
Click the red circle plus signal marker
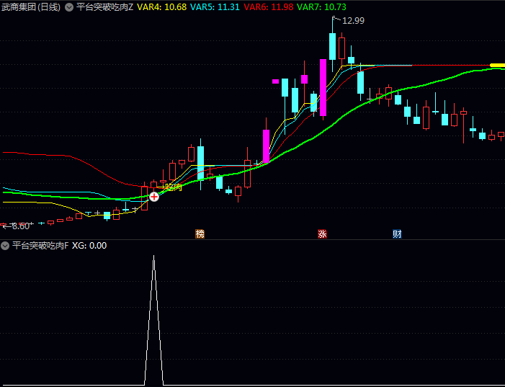[154, 195]
